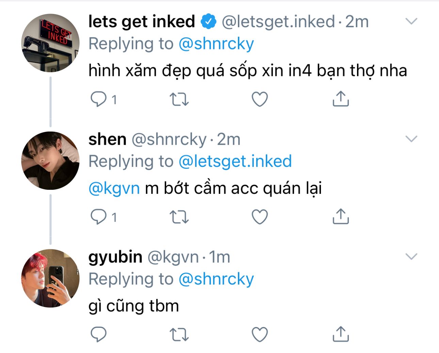Open the @letsget.inked reply link
Screen dimensions: 439x353
235,162
